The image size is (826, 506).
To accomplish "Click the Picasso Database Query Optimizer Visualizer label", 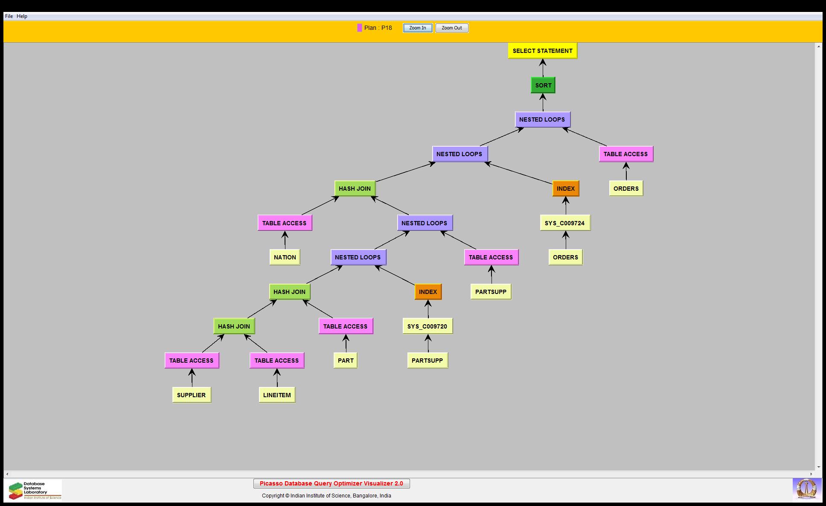I will (331, 483).
